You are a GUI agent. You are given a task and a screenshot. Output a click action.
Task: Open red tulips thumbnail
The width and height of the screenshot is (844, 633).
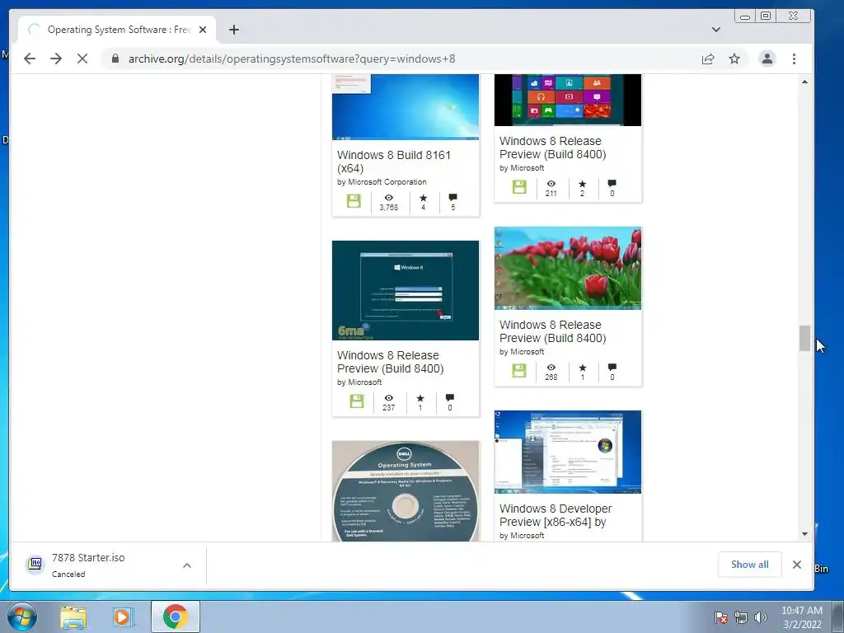(x=568, y=268)
